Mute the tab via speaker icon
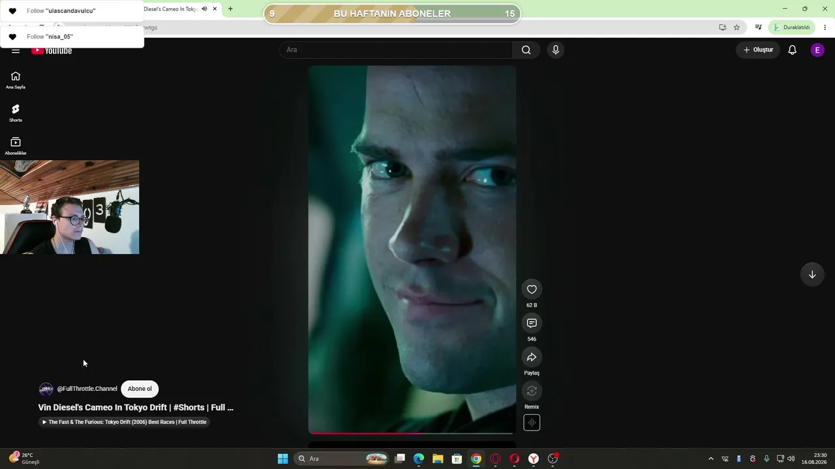835x469 pixels. click(x=204, y=9)
